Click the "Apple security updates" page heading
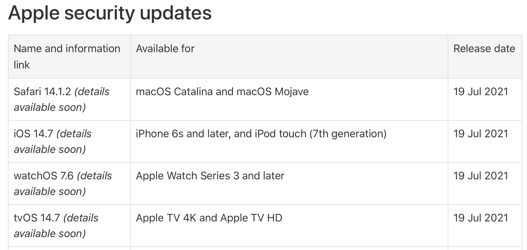This screenshot has width=527, height=250. click(110, 13)
